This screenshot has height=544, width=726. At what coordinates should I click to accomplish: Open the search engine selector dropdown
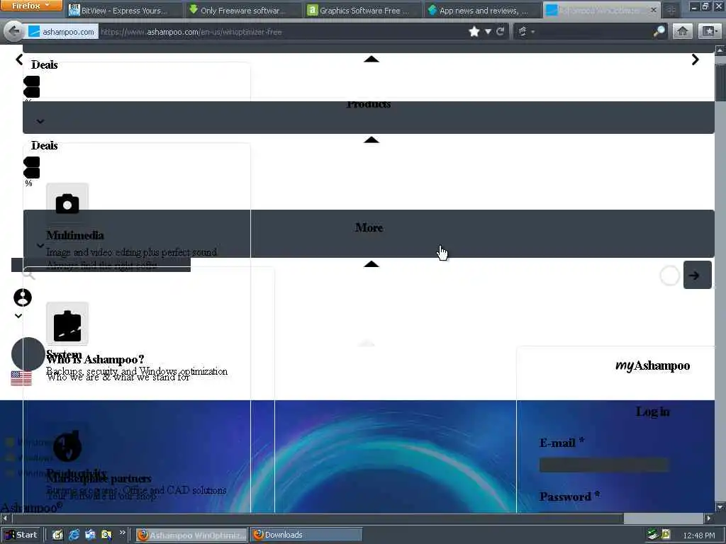(x=526, y=31)
